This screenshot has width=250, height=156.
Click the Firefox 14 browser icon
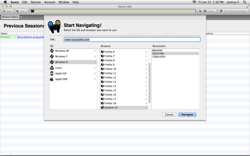point(102,86)
